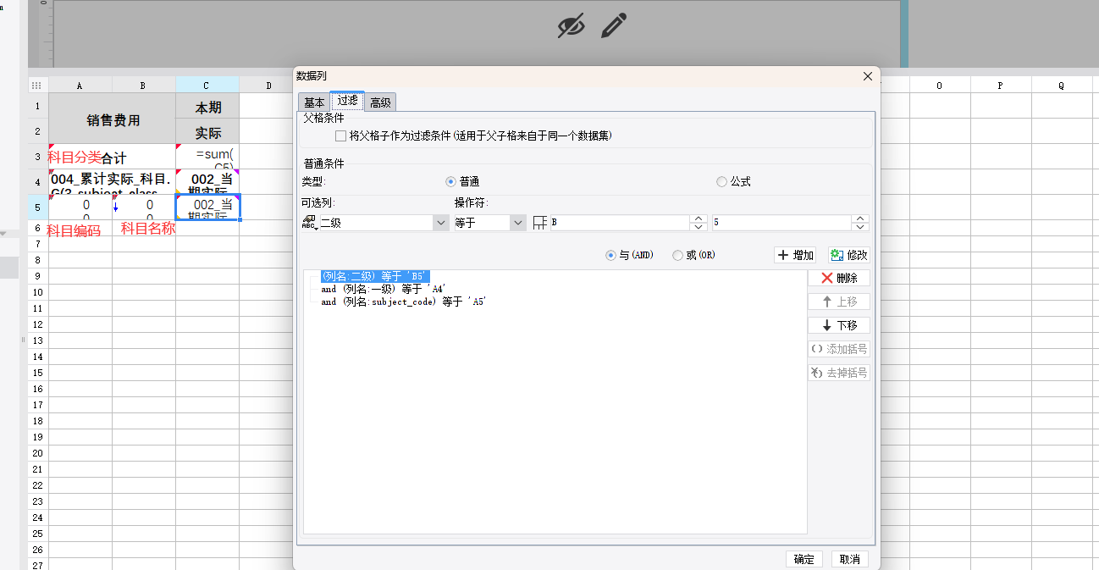The height and width of the screenshot is (570, 1099).
Task: Click the crossed-out eye hide icon
Action: pos(572,26)
